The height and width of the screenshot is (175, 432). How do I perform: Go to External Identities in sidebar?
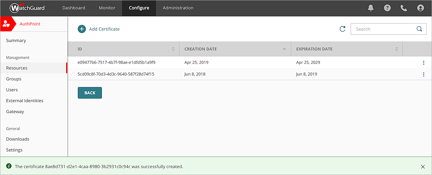[x=25, y=101]
